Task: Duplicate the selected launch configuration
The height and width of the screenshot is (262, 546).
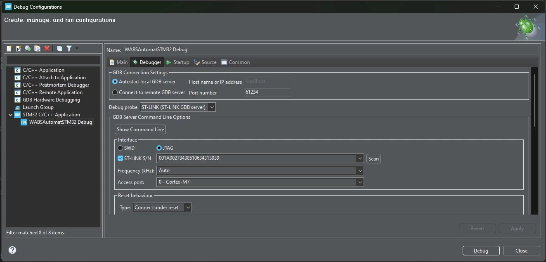Action: pyautogui.click(x=37, y=48)
